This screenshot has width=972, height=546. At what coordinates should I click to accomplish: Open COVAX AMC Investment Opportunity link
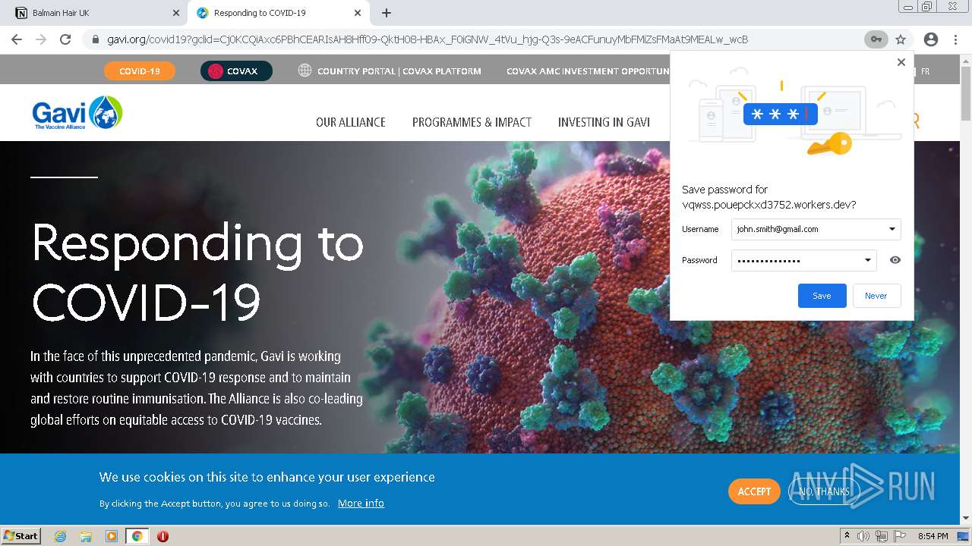pos(588,71)
